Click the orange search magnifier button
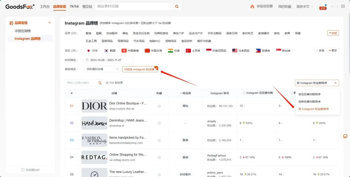Screen dimensions: 350x177 click(177, 6)
